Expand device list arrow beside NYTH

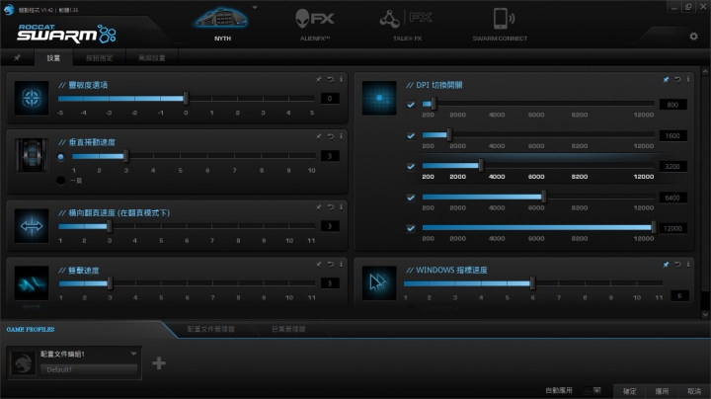pyautogui.click(x=255, y=7)
